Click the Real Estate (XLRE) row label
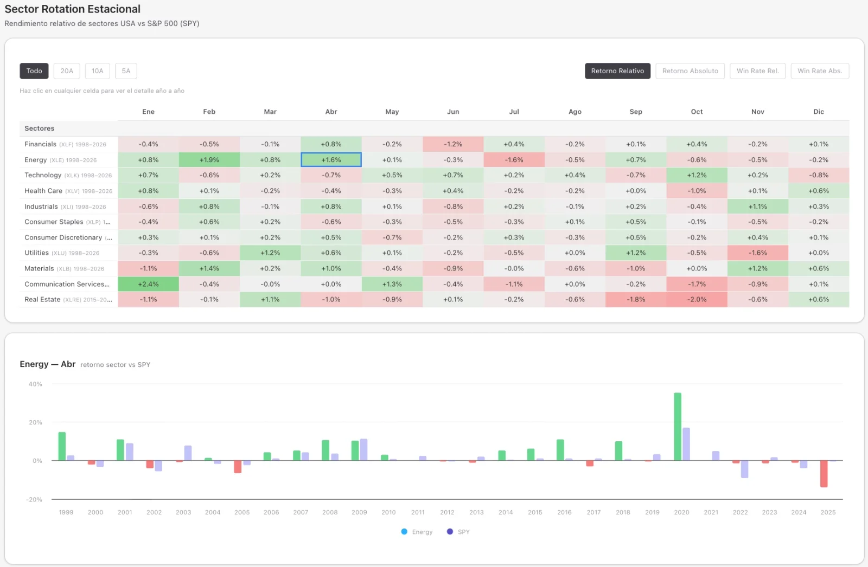This screenshot has height=567, width=868. (68, 300)
